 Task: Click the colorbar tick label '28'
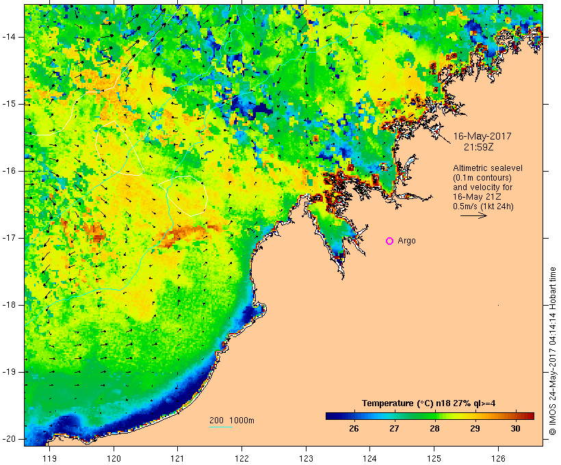point(434,429)
